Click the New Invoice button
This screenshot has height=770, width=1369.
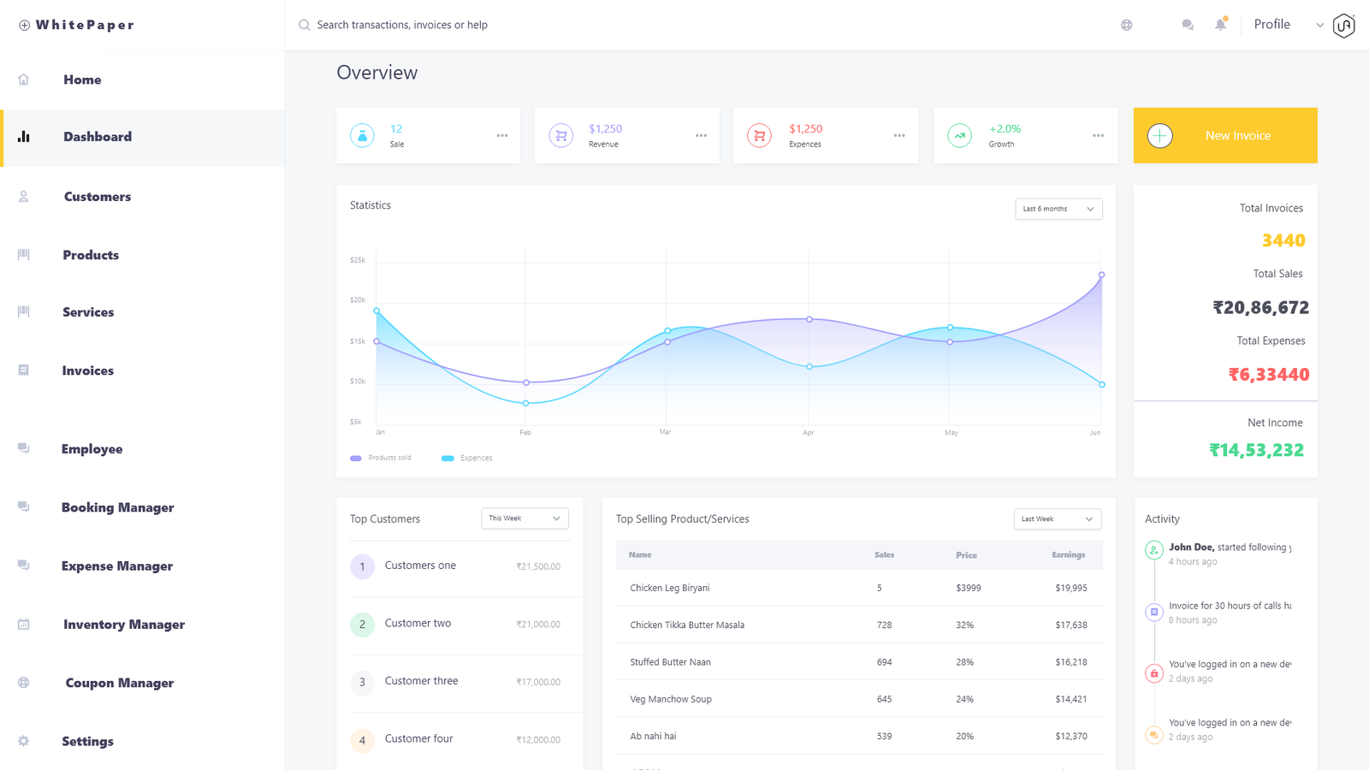[x=1225, y=135]
